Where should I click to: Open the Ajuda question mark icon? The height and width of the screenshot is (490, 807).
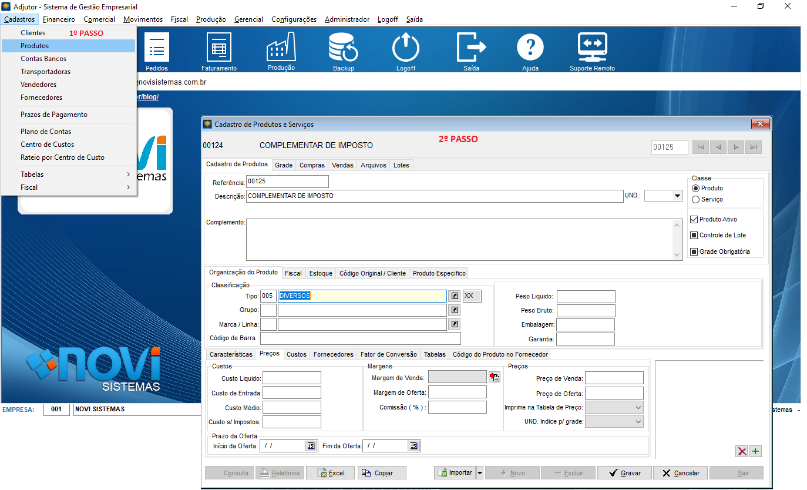click(530, 52)
